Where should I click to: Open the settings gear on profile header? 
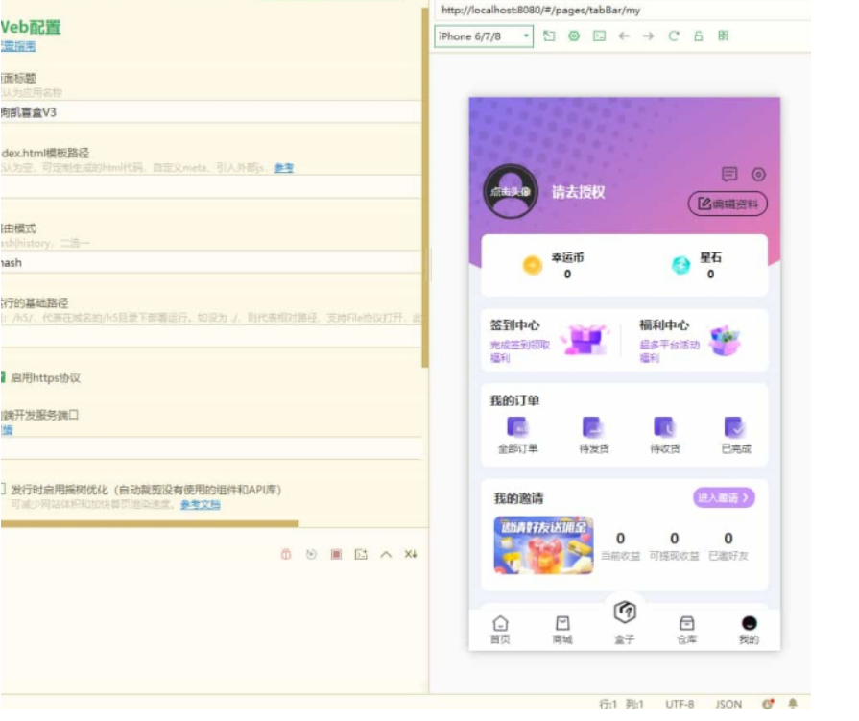click(758, 174)
